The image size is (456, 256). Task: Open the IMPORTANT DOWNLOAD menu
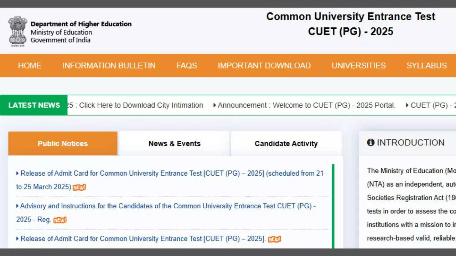(x=264, y=65)
